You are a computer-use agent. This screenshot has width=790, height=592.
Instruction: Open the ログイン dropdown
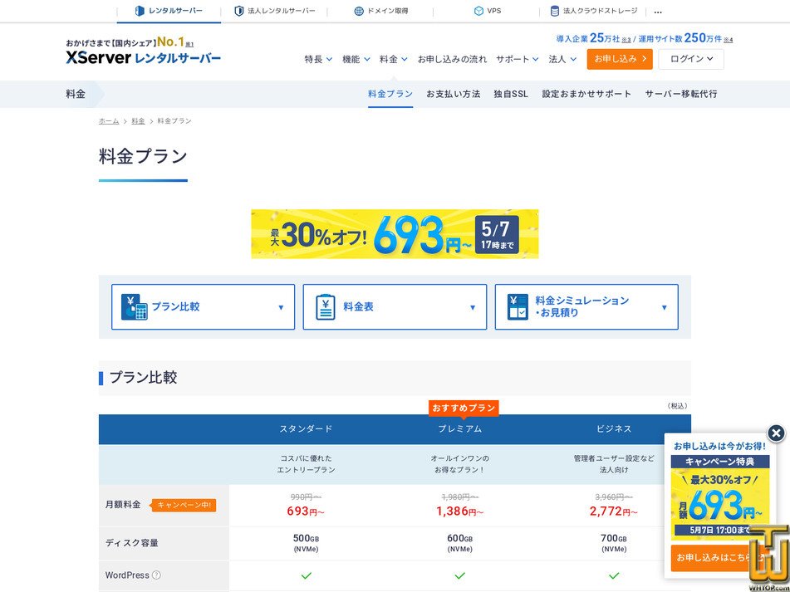[691, 59]
